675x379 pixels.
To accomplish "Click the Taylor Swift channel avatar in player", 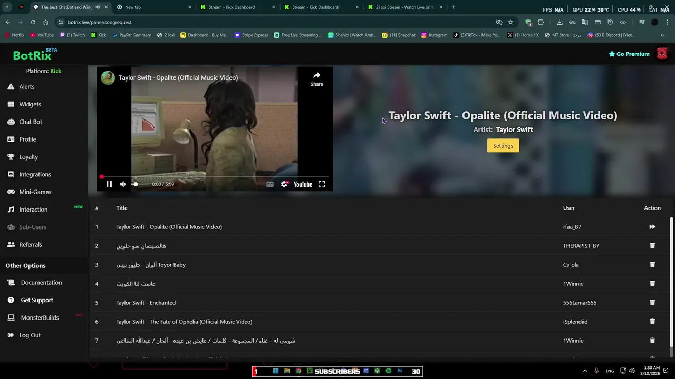I will point(108,78).
